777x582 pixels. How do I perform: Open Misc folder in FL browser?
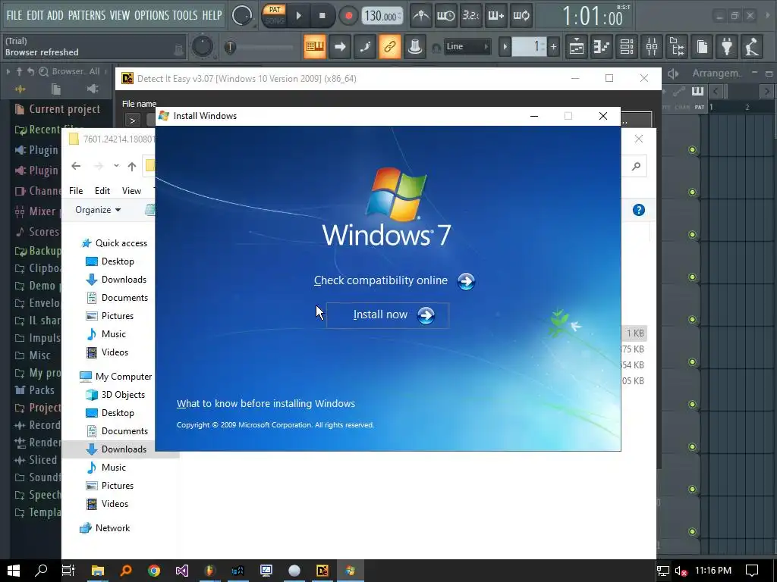point(33,355)
